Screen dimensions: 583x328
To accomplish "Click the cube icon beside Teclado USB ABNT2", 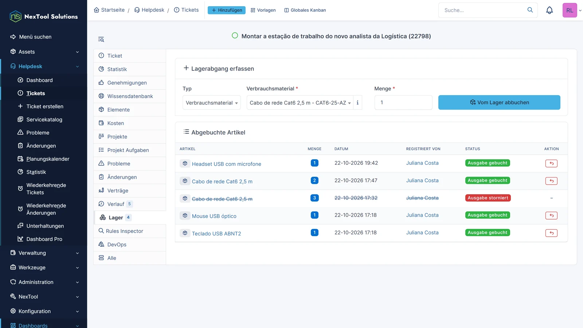I will [x=185, y=233].
